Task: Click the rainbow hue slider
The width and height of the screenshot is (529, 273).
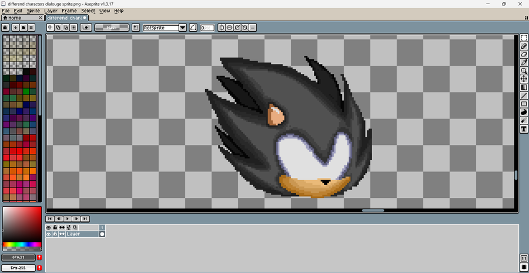Action: tap(22, 244)
